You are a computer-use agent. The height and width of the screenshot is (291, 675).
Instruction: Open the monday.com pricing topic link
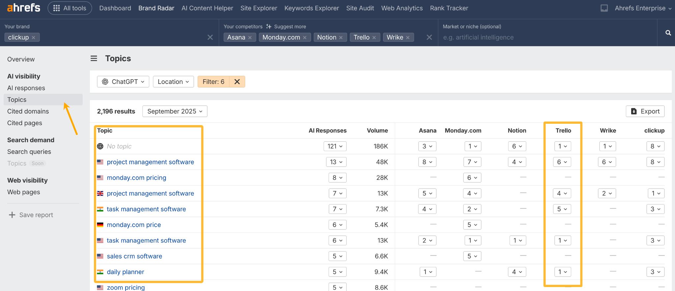(136, 178)
